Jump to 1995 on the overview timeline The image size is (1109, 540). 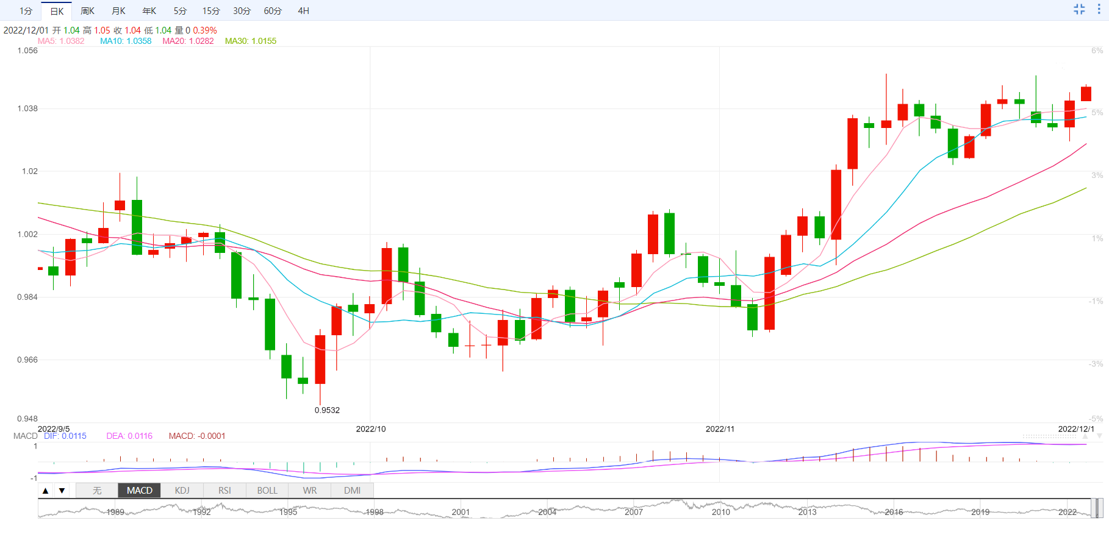(x=288, y=512)
